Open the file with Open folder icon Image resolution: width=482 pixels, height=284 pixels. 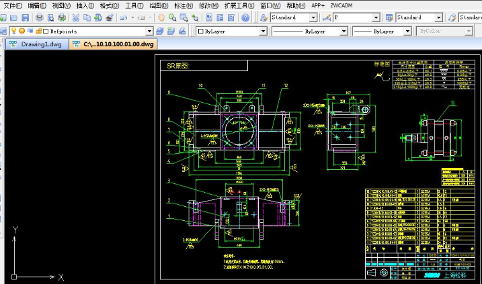click(x=14, y=17)
